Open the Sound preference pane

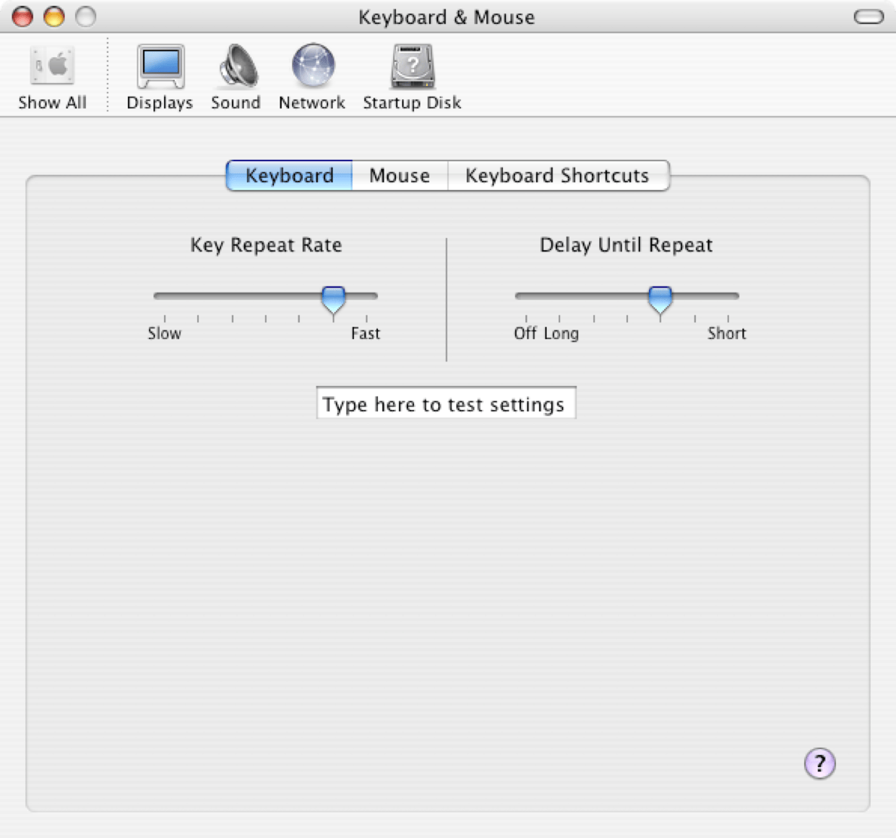tap(236, 77)
